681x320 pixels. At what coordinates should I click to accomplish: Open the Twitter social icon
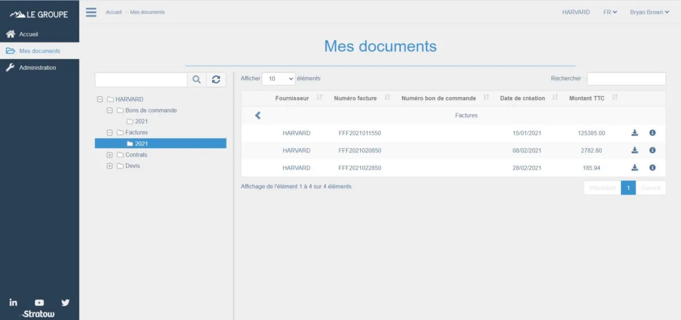tap(65, 302)
